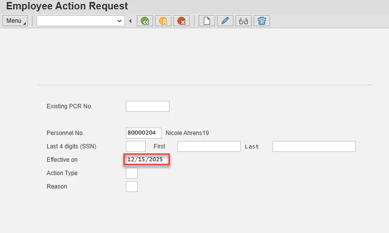This screenshot has width=389, height=233.
Task: Click the First name input field
Action: pyautogui.click(x=209, y=146)
